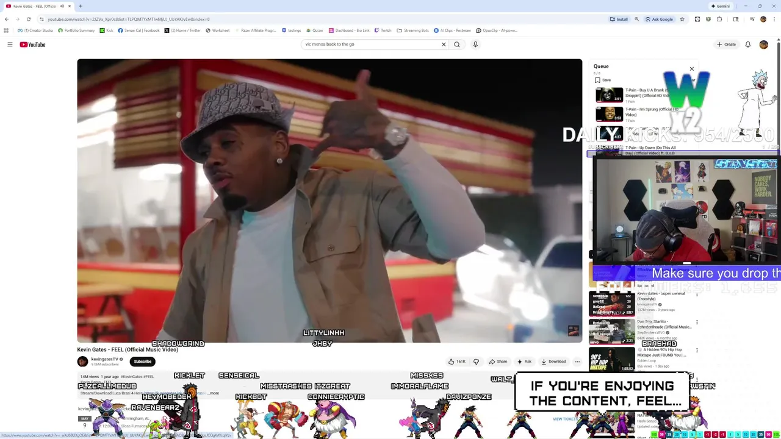This screenshot has height=439, width=781.
Task: Open the Sensei Cal Facebook bookmark
Action: tap(139, 30)
